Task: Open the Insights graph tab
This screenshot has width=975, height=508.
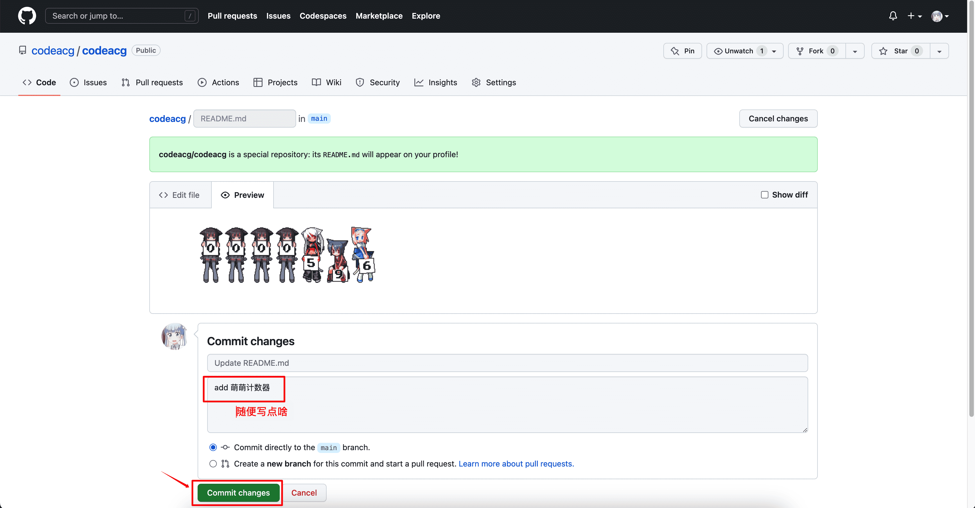Action: 419,82
